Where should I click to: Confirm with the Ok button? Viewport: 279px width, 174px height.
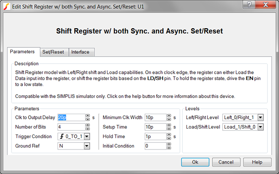[195, 162]
